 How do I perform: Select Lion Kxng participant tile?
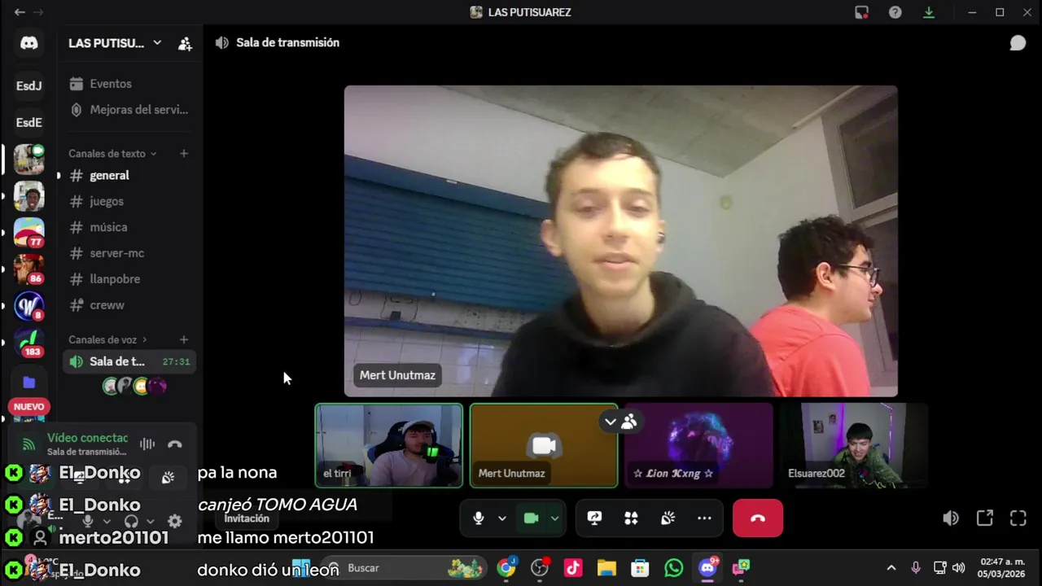click(x=698, y=445)
